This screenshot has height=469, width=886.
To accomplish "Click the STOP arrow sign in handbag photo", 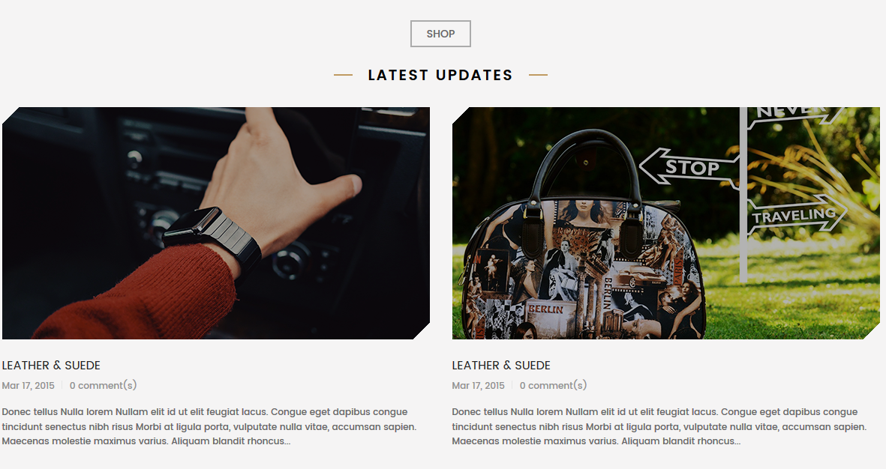I will pos(688,167).
